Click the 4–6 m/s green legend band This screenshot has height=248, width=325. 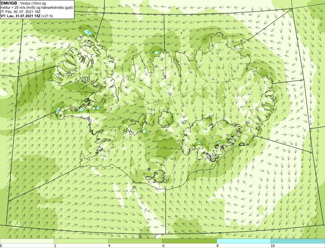coord(135,241)
